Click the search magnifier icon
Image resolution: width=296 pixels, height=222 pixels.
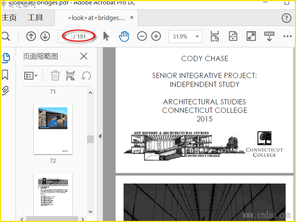6,36
